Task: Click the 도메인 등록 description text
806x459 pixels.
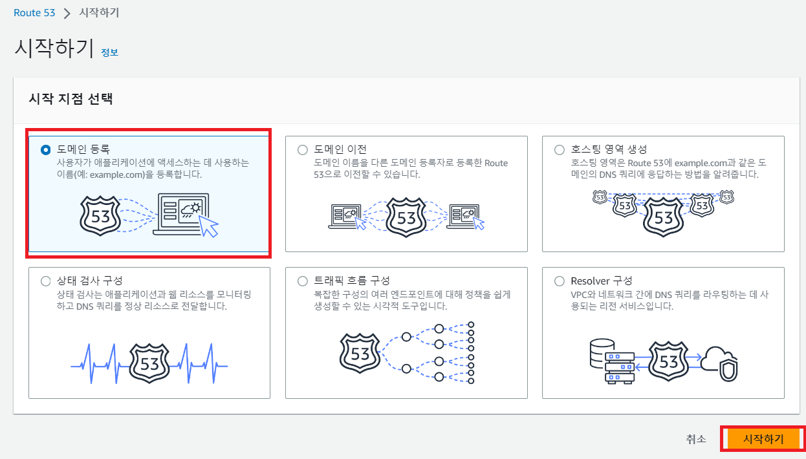Action: coord(153,169)
